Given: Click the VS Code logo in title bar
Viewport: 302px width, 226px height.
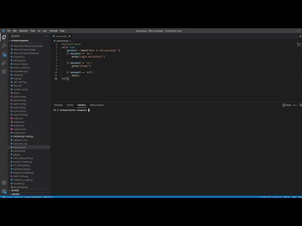Looking at the screenshot, I should (3, 31).
